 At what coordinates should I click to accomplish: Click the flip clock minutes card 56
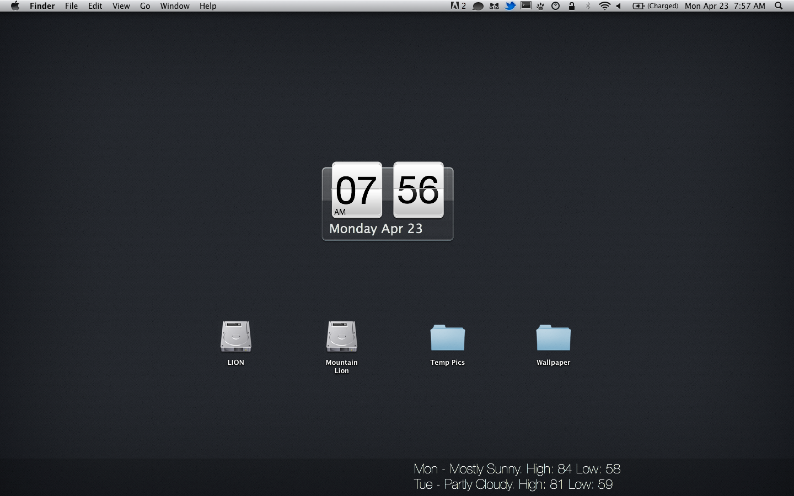click(x=419, y=190)
